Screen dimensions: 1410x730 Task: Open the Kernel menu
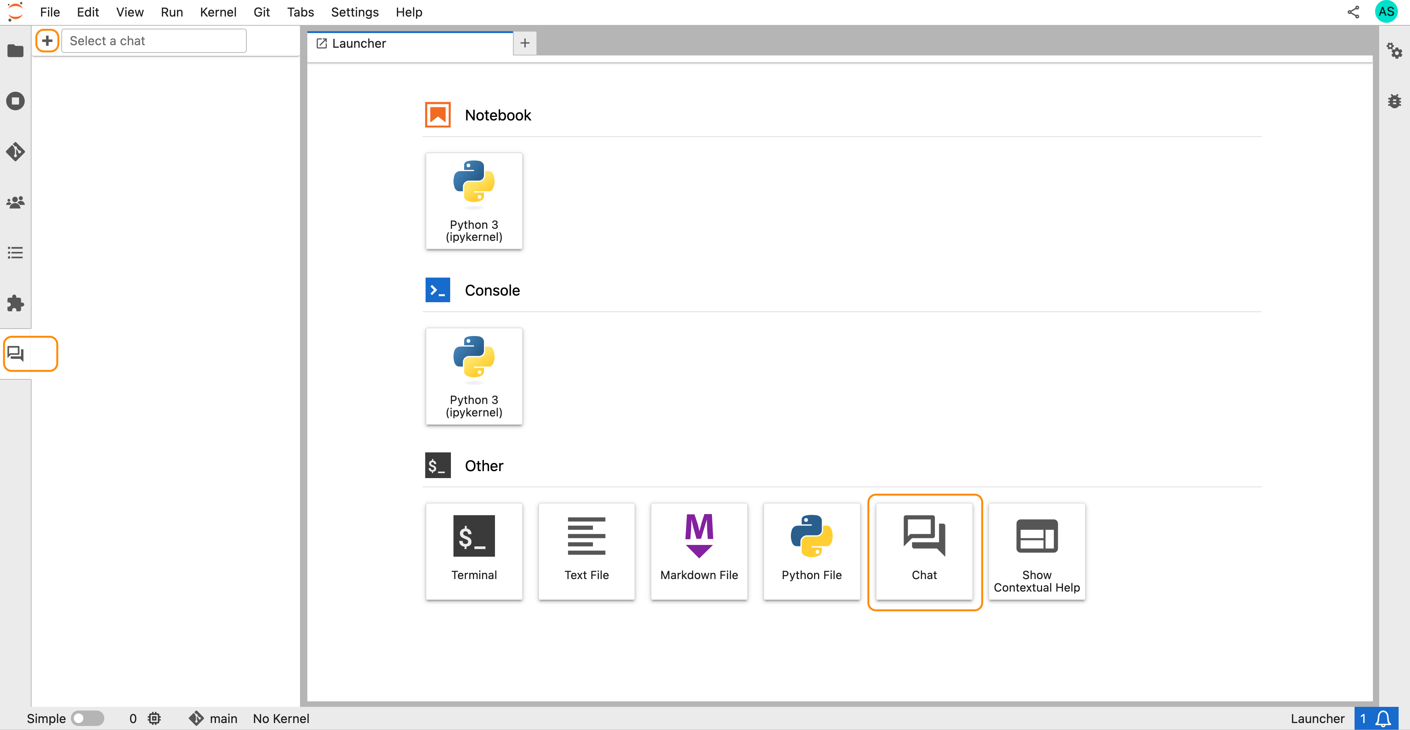[218, 12]
